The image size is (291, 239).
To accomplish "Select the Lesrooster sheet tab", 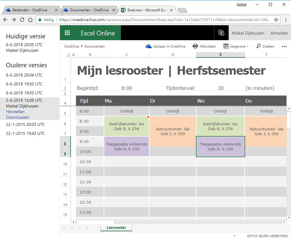I will click(116, 227).
